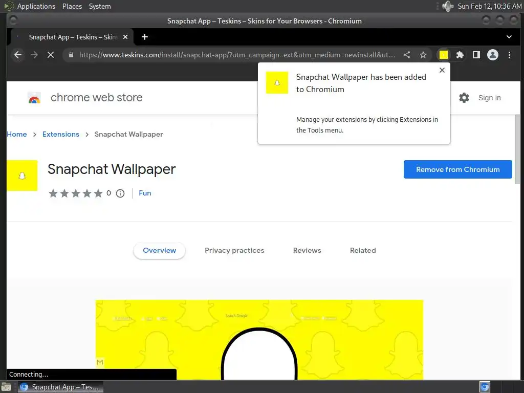Click the rating info circle icon
The width and height of the screenshot is (524, 393).
(x=120, y=193)
